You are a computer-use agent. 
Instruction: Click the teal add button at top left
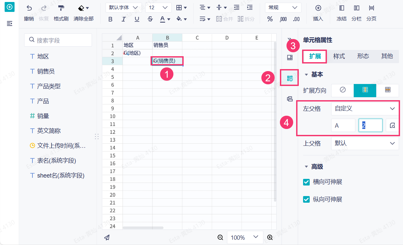point(10,7)
